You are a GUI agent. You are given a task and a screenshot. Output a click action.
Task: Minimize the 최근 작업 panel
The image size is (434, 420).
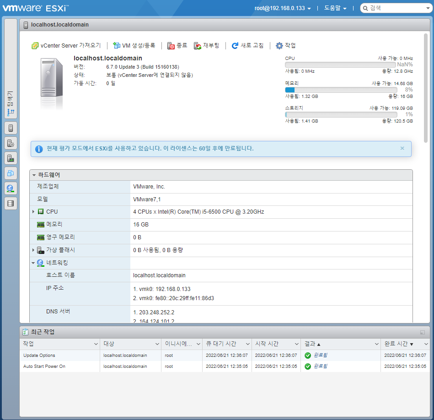423,332
